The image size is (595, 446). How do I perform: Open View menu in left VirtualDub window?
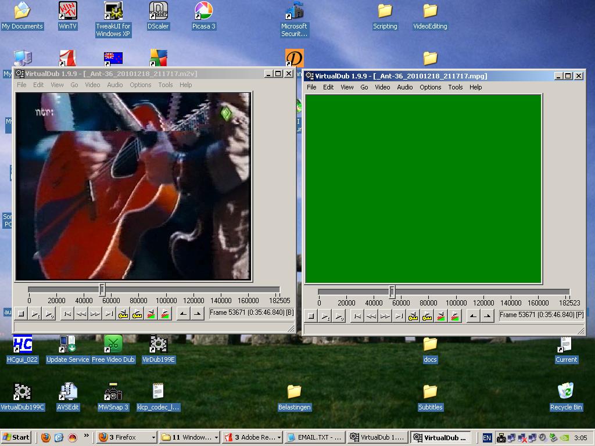(x=57, y=85)
